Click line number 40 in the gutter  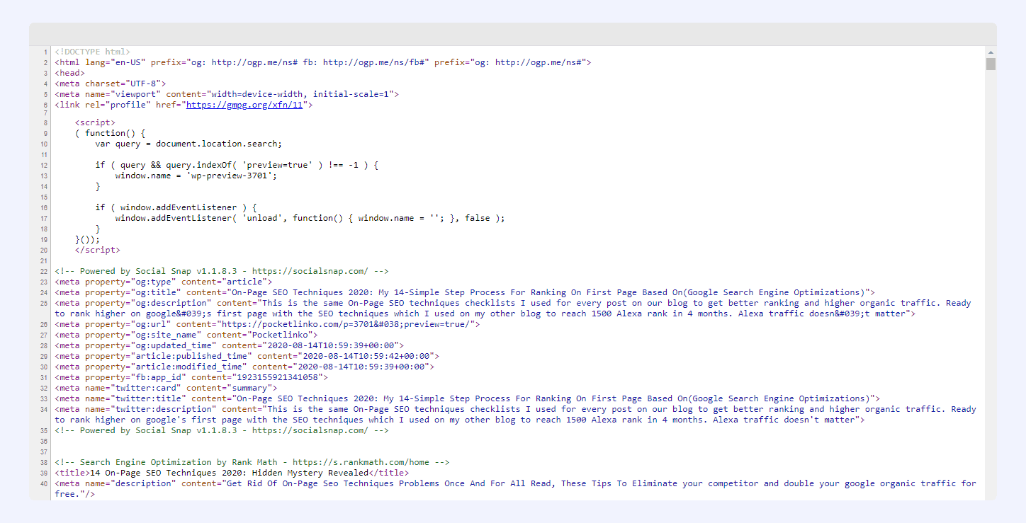pyautogui.click(x=44, y=483)
